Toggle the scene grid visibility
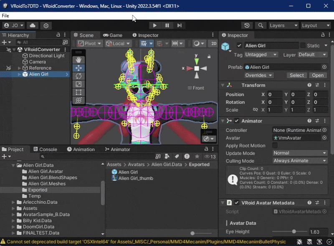Image resolution: width=334 pixels, height=246 pixels. click(144, 43)
